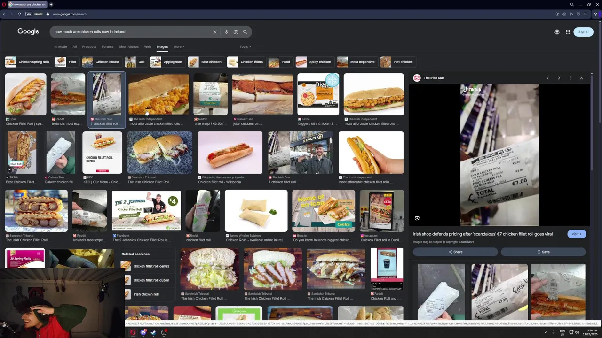
Task: Open Opera downloads cloud icon
Action: click(x=564, y=14)
